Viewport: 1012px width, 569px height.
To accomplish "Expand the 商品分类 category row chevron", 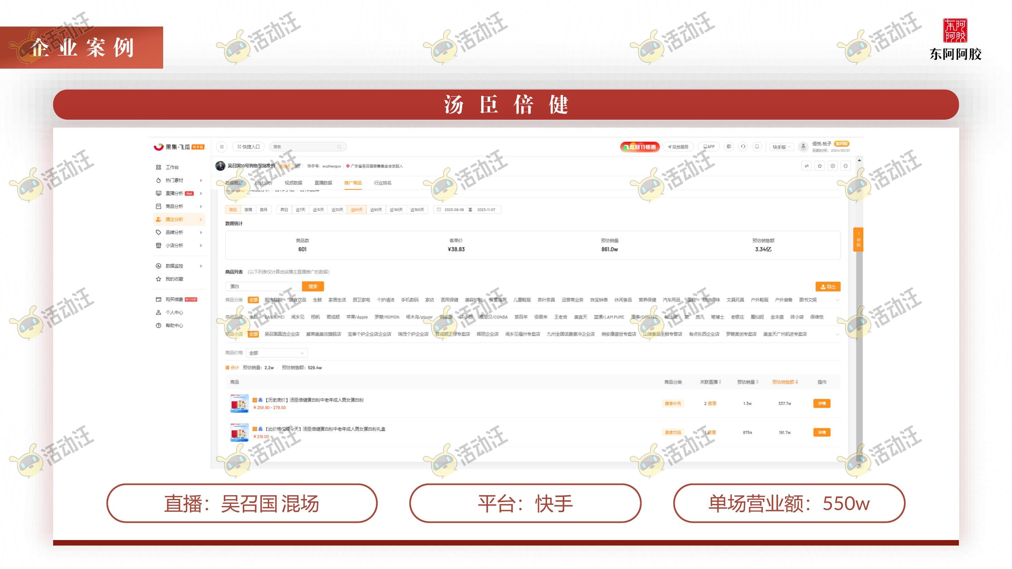I will click(x=837, y=300).
